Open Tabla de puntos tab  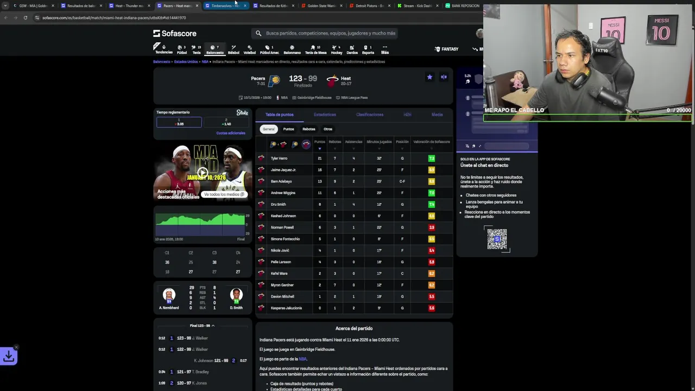[280, 115]
